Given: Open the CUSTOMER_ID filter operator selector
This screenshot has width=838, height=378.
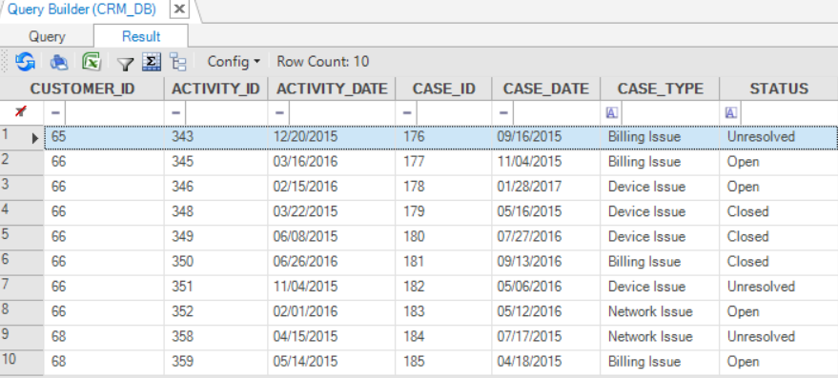Looking at the screenshot, I should pos(55,112).
